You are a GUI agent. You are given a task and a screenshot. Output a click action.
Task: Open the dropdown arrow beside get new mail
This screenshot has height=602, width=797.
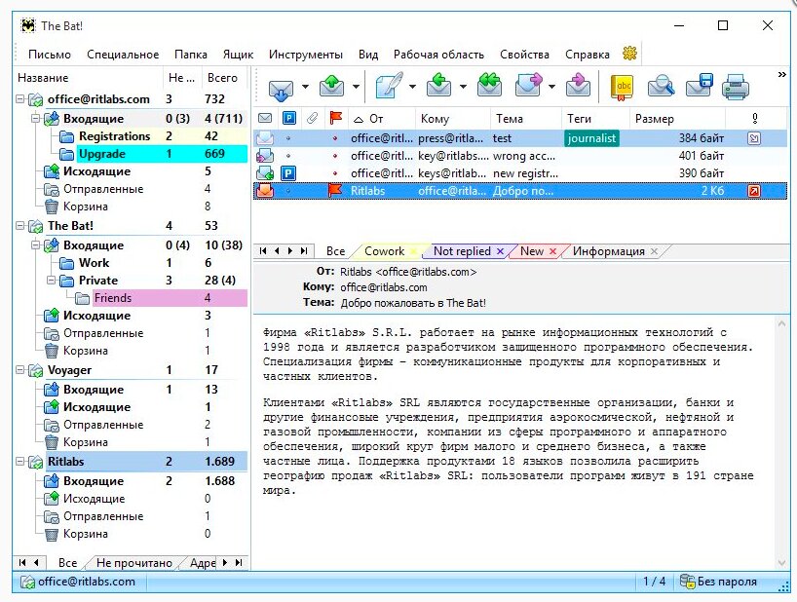(x=305, y=88)
